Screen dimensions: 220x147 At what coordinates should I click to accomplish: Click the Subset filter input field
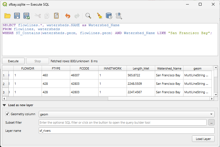123,122
